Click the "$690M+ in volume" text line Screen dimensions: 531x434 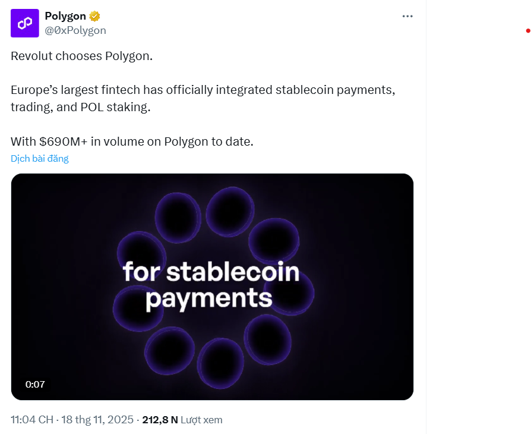click(132, 142)
